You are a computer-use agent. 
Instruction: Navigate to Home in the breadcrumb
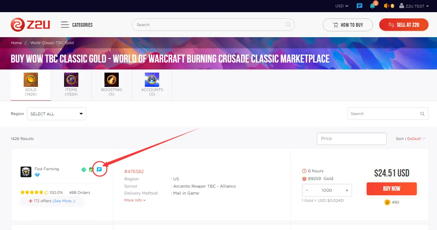pyautogui.click(x=16, y=43)
